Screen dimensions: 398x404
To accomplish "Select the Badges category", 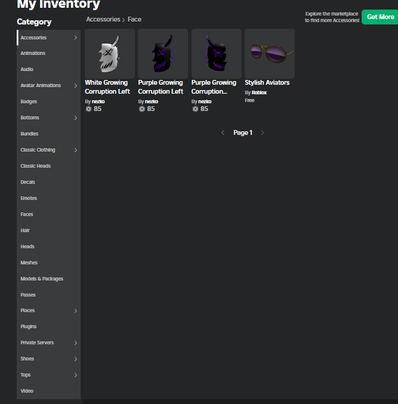I will click(x=49, y=101).
